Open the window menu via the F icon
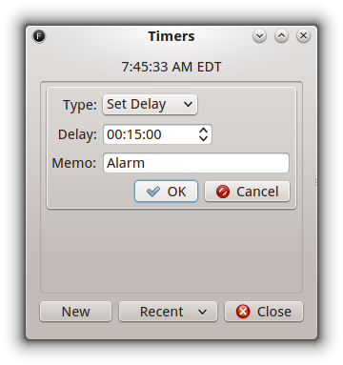 (39, 36)
